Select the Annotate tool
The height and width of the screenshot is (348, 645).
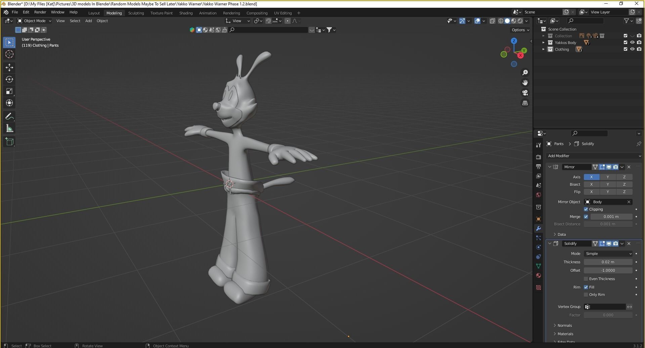[x=9, y=117]
